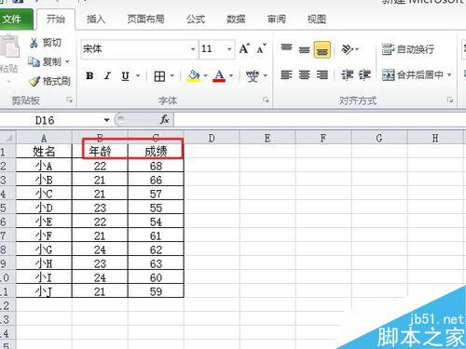Screen dimensions: 466x349
Task: Click the Insert Function fx icon
Action: tap(164, 120)
